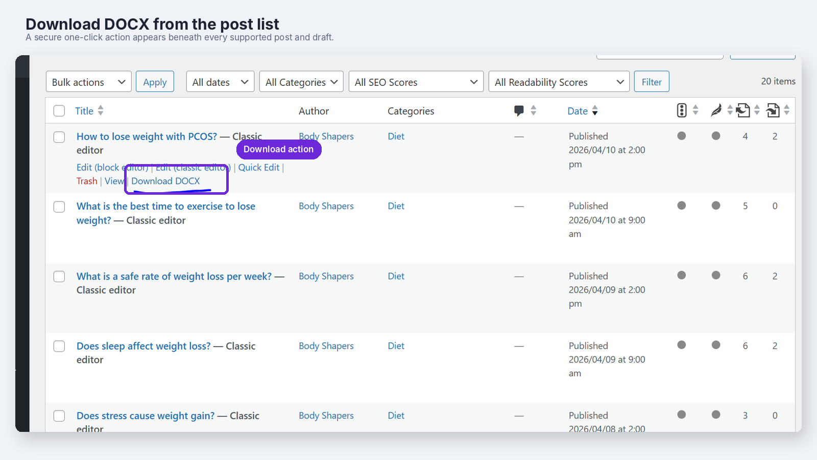Open Diet category in stress row
This screenshot has width=817, height=460.
[x=396, y=416]
